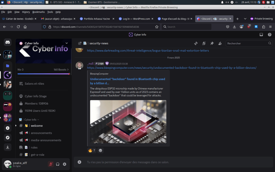This screenshot has height=172, width=275.
Task: Toggle channel notification mute bell
Action: 204,43
